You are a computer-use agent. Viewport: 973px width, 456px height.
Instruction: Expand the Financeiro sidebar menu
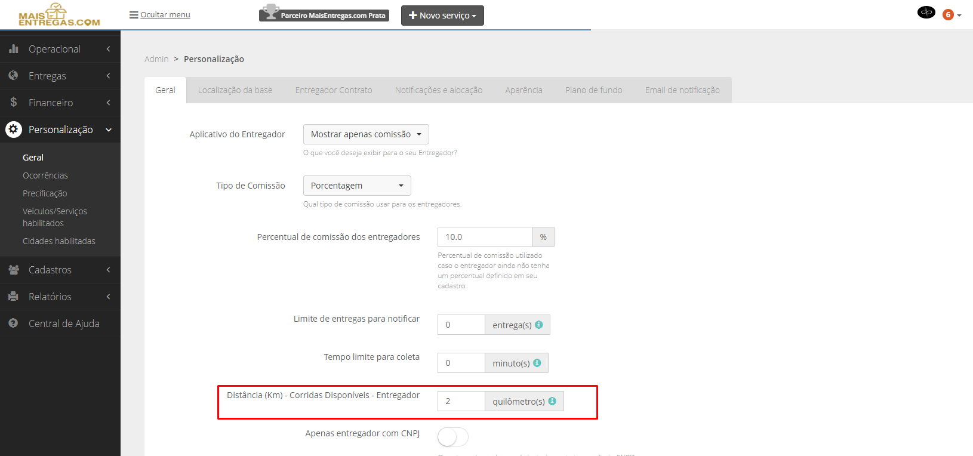click(x=60, y=103)
